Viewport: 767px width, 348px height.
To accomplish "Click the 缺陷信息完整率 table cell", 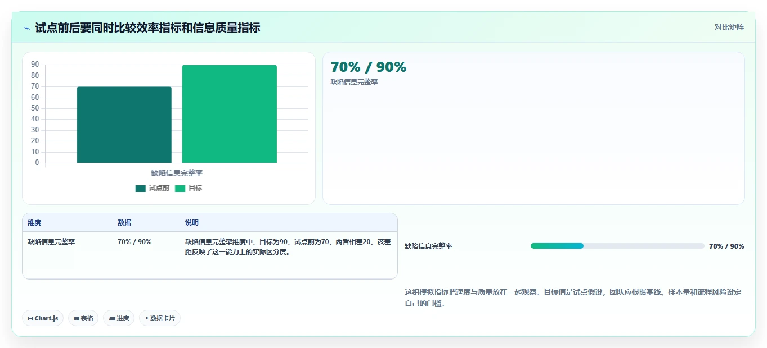I will click(51, 242).
